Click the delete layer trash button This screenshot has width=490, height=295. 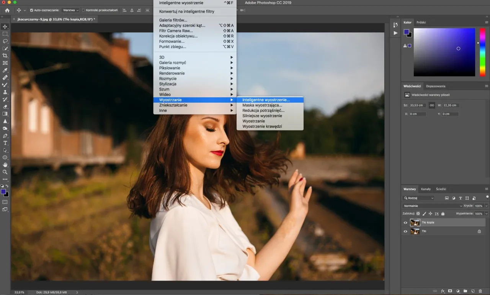[x=480, y=291]
